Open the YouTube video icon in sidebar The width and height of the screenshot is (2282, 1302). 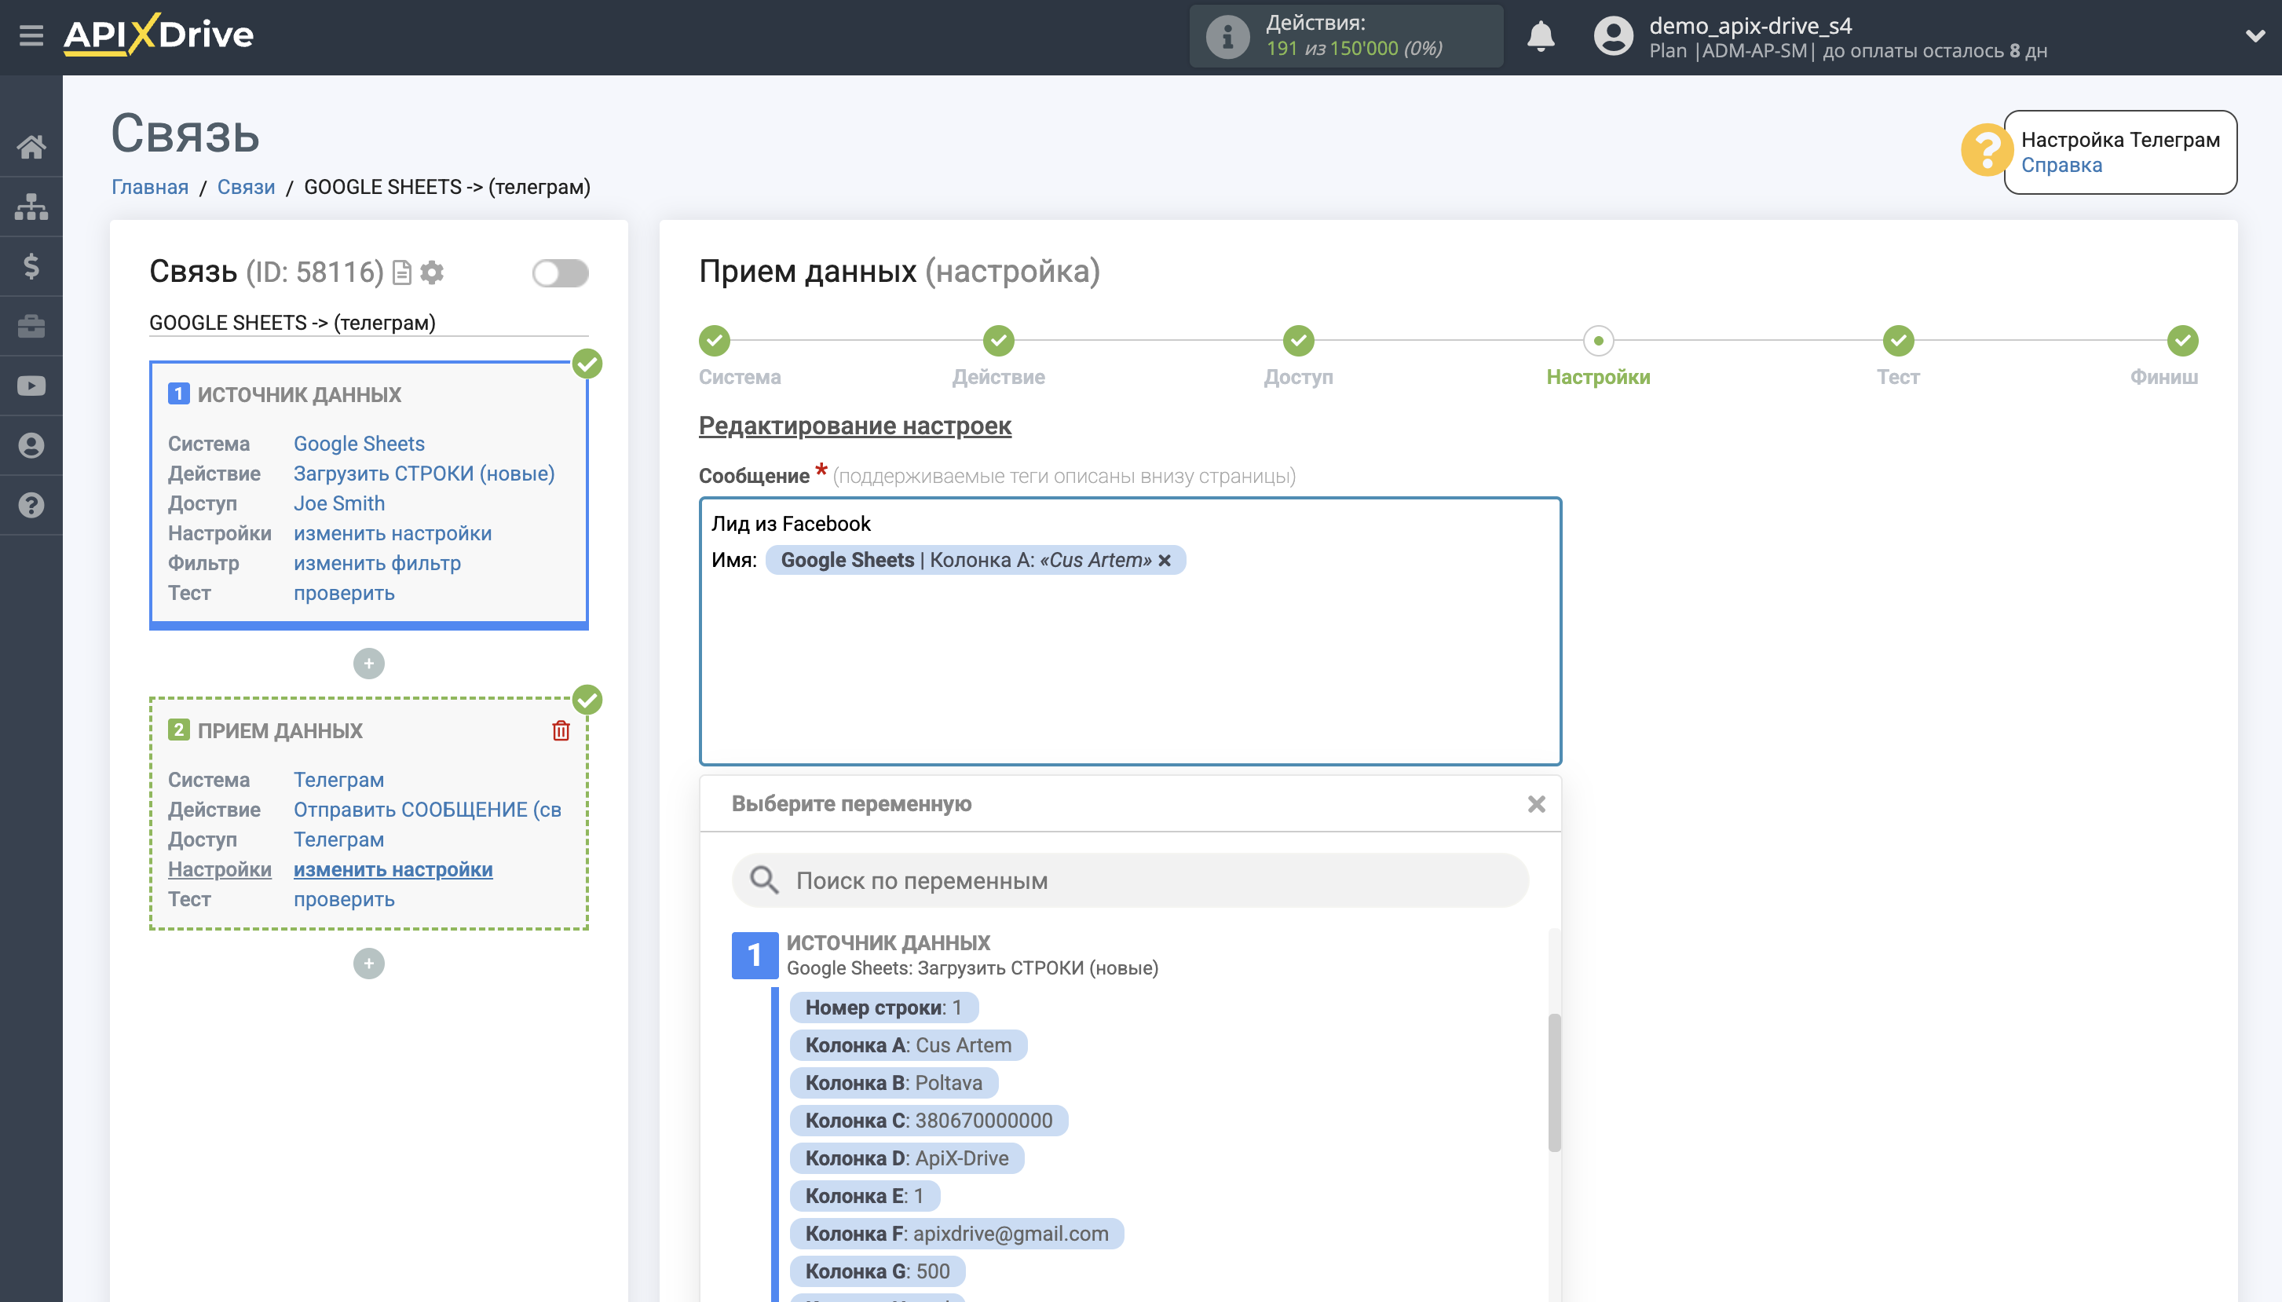pos(31,386)
